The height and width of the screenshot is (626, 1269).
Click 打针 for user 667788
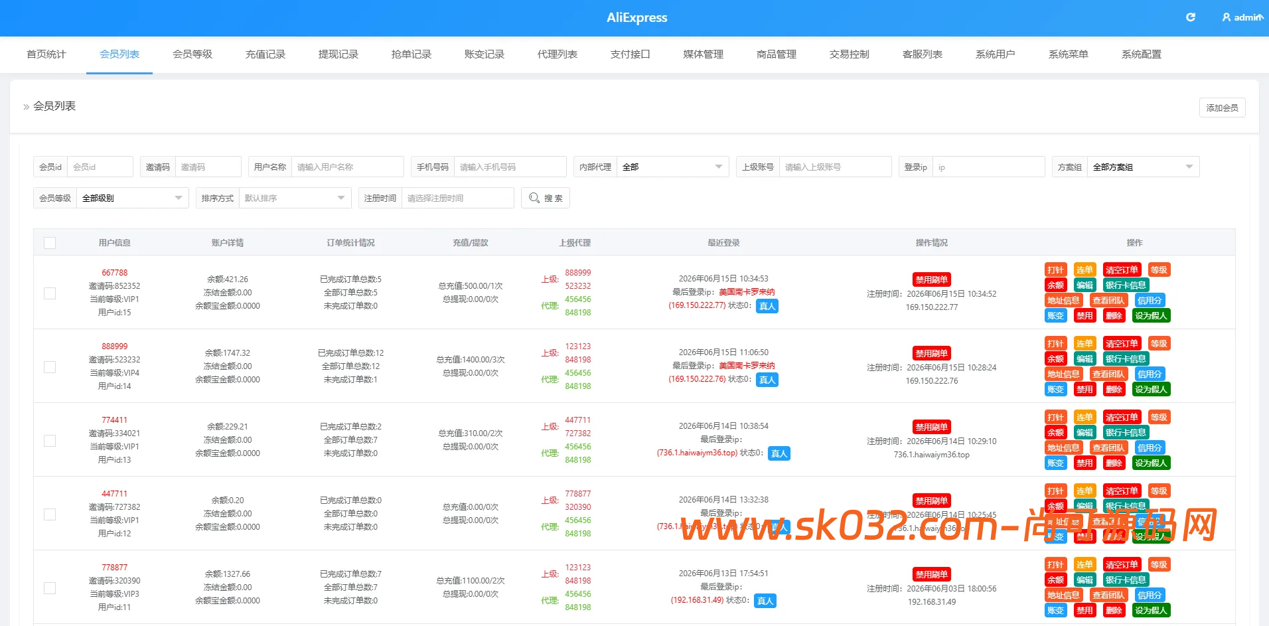[1055, 270]
